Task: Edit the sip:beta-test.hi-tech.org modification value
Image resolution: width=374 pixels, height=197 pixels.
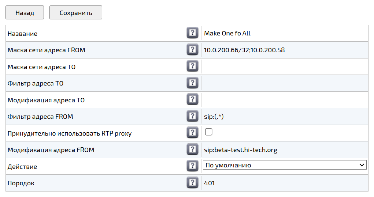Action: [x=284, y=150]
